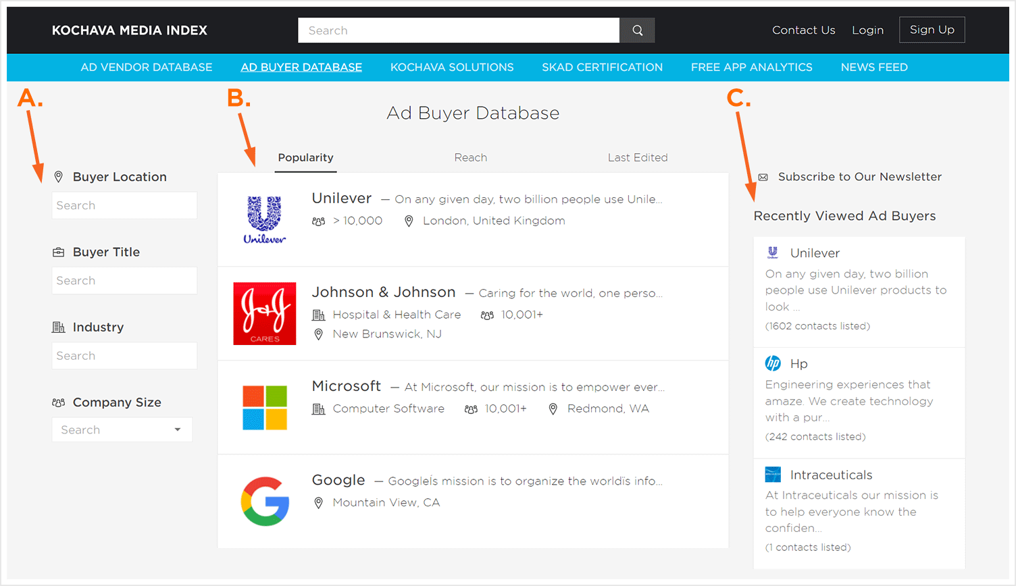Open the Unilever company title link

(x=342, y=198)
